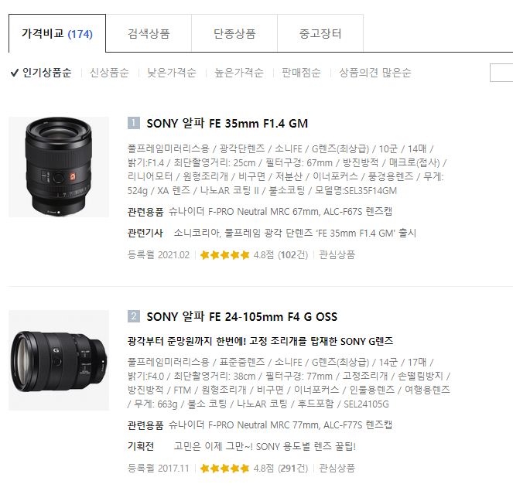Open the partially visible box at top right
Viewport: 513px width, 491px height.
[x=501, y=73]
